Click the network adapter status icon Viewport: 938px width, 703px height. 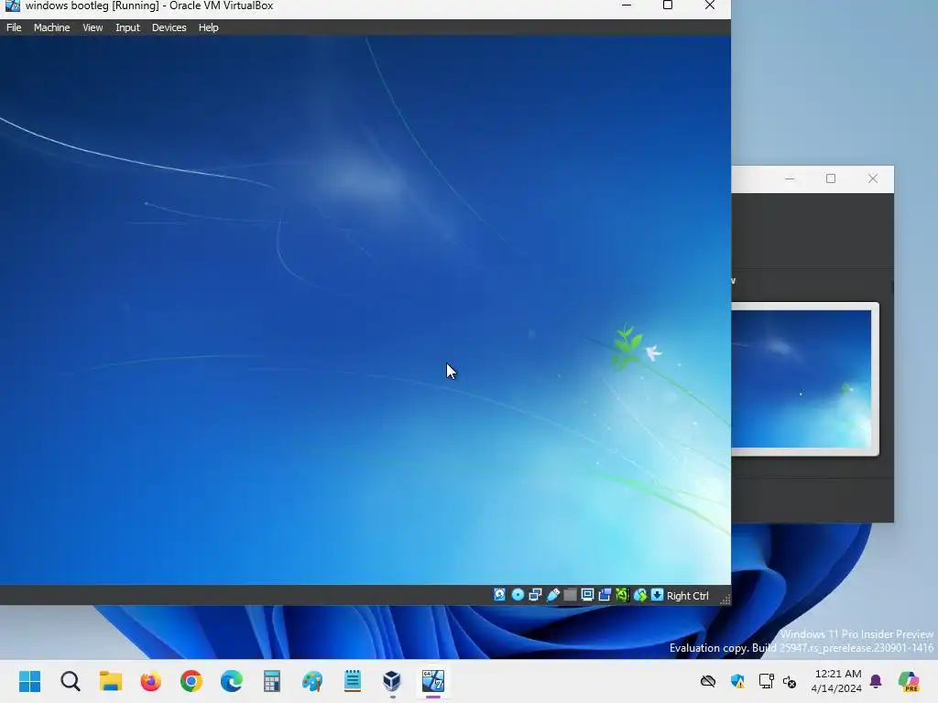pos(535,595)
